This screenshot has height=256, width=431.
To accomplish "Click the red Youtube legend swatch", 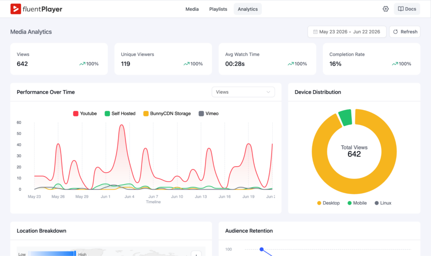I will click(76, 113).
